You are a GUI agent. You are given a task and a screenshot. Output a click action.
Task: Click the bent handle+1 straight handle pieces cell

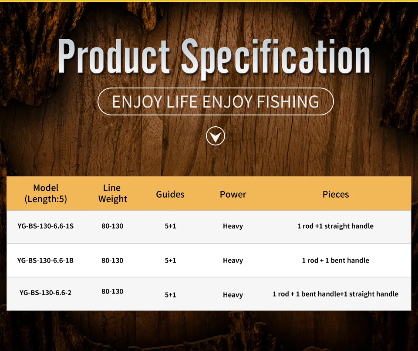(x=335, y=294)
